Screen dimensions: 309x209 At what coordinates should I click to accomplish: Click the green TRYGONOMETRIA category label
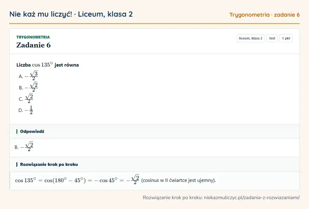pyautogui.click(x=33, y=37)
